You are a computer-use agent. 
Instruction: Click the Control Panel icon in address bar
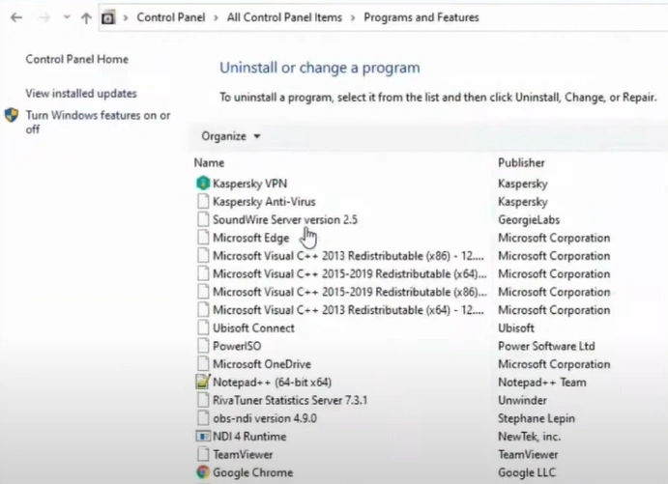click(108, 18)
